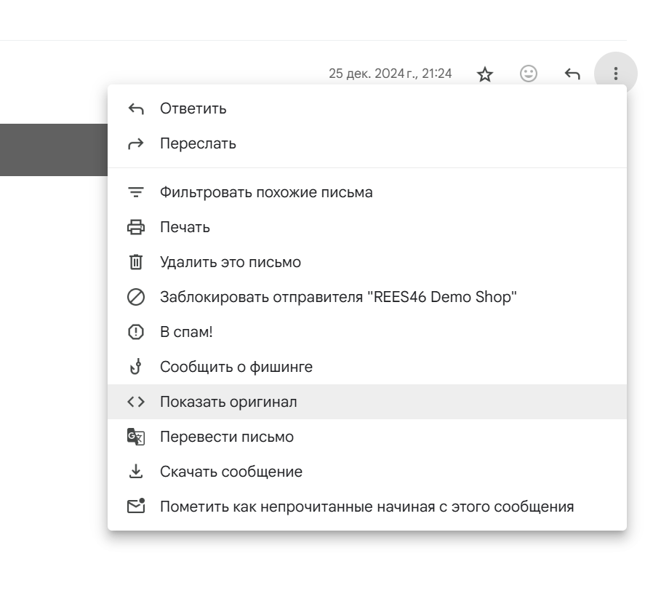Add an emoji reaction via smiley icon
The height and width of the screenshot is (591, 653).
tap(529, 74)
